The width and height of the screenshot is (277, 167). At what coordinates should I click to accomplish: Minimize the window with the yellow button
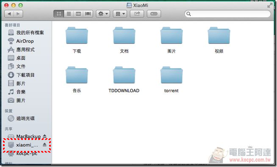[x=14, y=5]
